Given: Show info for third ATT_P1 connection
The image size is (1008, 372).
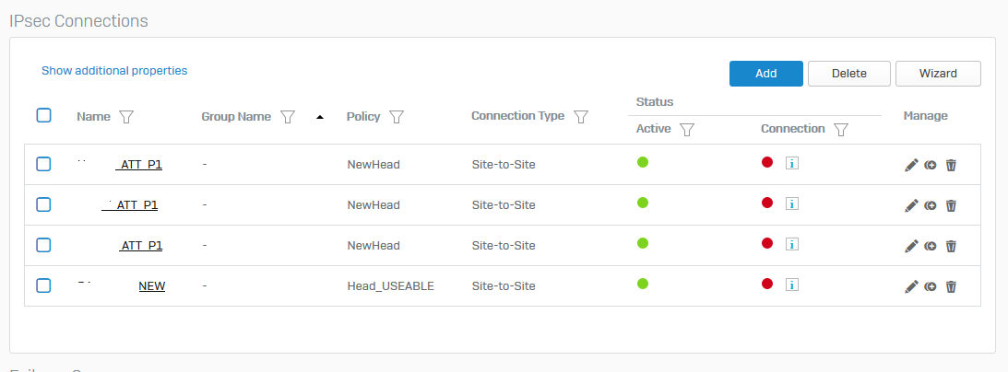Looking at the screenshot, I should tap(792, 244).
